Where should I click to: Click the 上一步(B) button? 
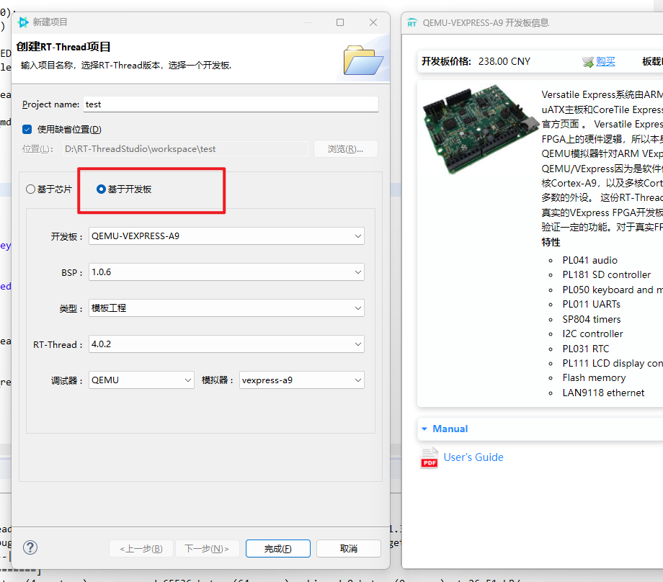tap(141, 549)
